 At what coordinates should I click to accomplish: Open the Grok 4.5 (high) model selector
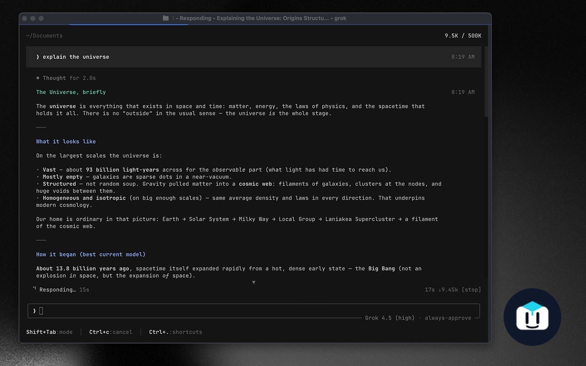390,318
